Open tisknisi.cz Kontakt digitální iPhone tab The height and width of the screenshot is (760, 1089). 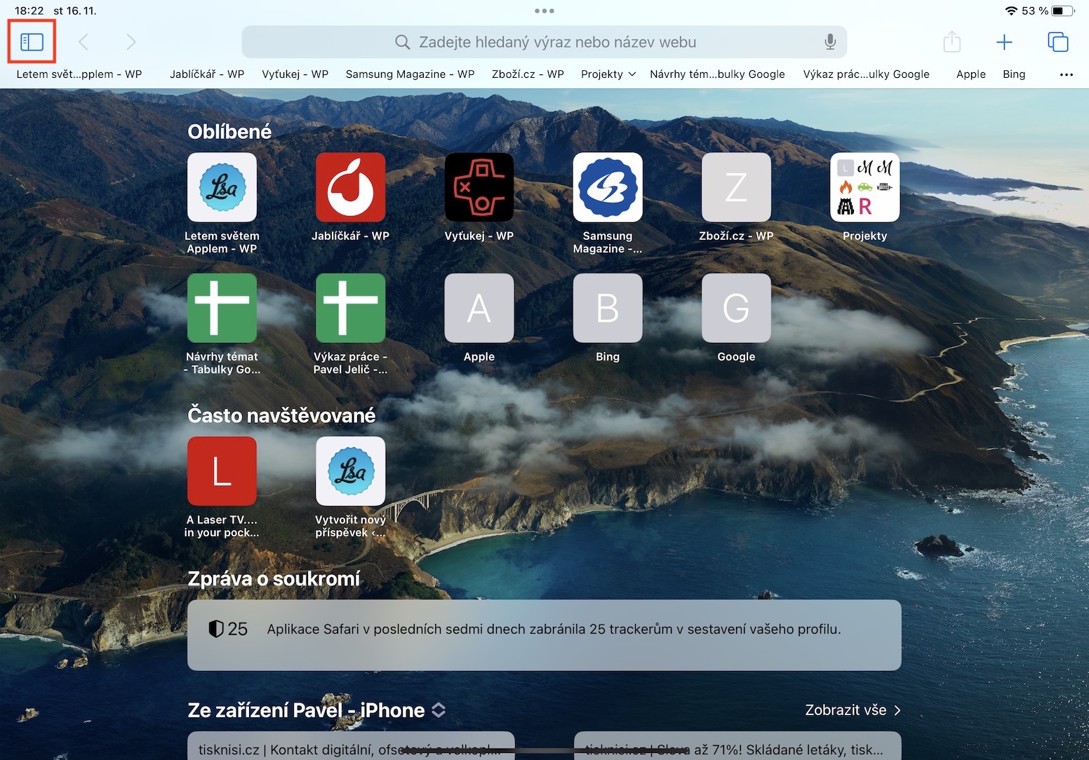(351, 746)
